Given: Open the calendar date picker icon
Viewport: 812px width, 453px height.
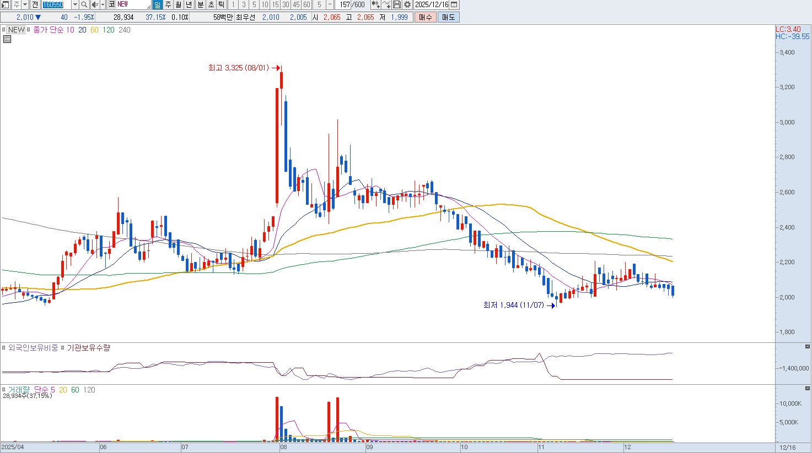Looking at the screenshot, I should pos(454,4).
